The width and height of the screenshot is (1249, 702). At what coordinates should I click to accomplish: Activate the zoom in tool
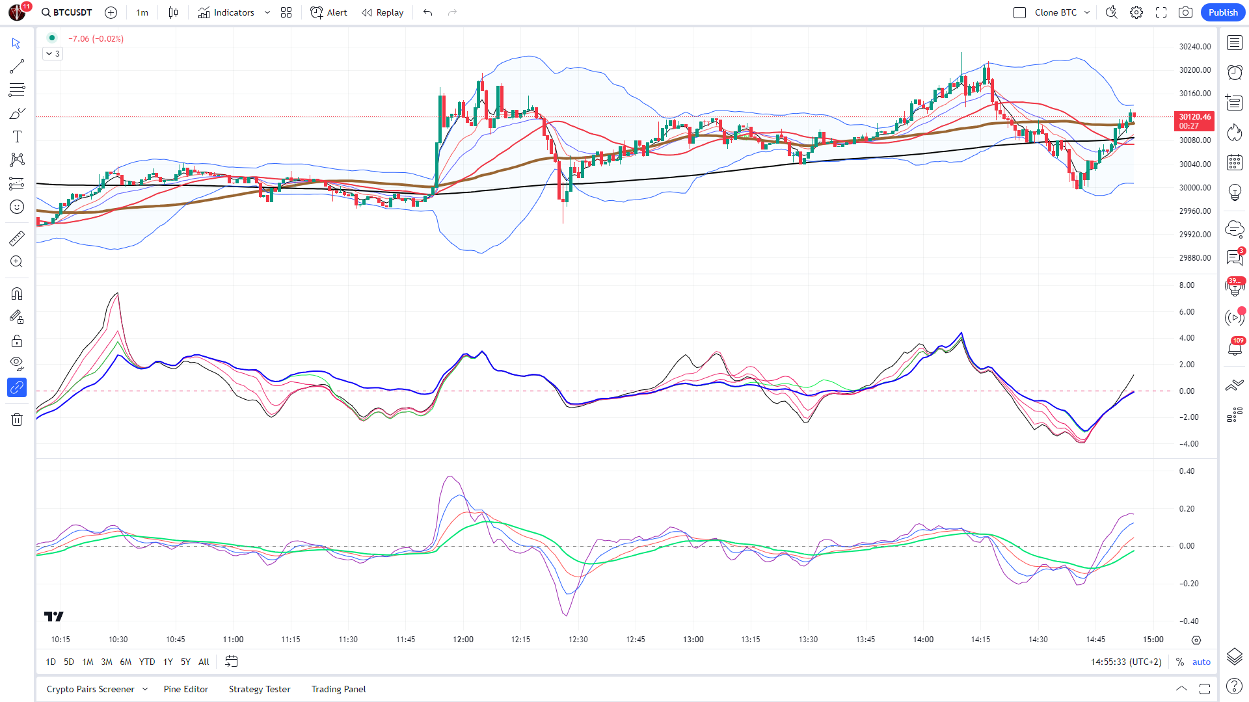[x=17, y=261]
